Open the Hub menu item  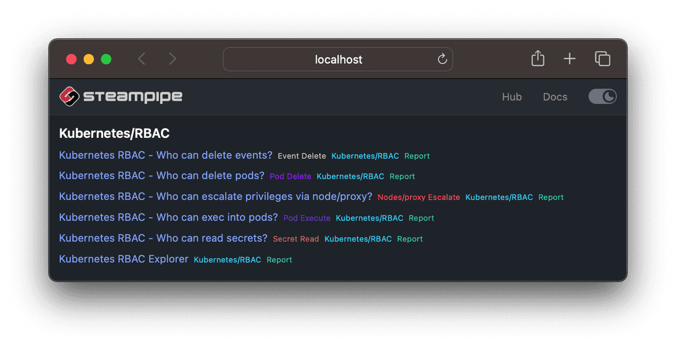point(512,97)
